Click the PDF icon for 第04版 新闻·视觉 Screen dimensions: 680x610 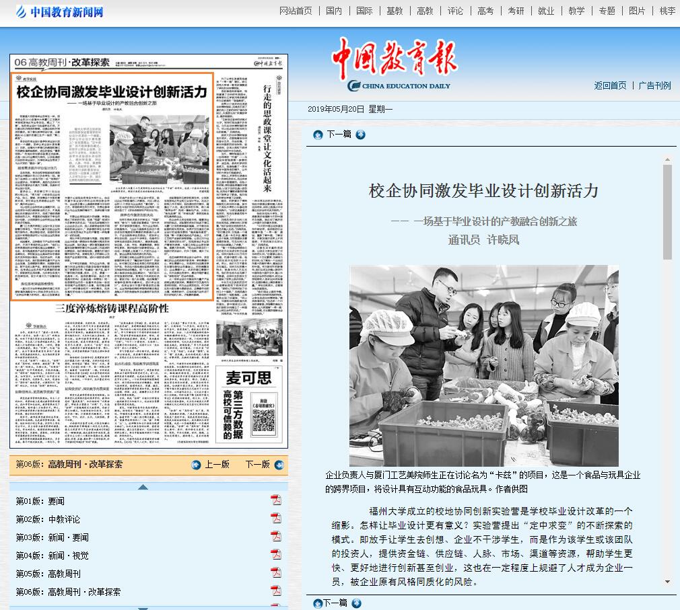(x=275, y=554)
